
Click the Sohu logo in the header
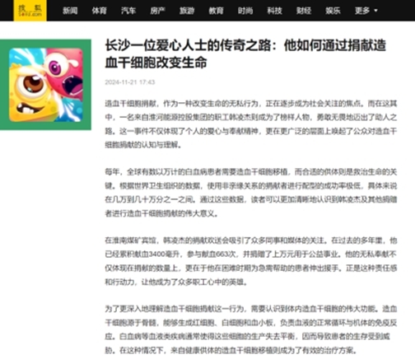[30, 11]
